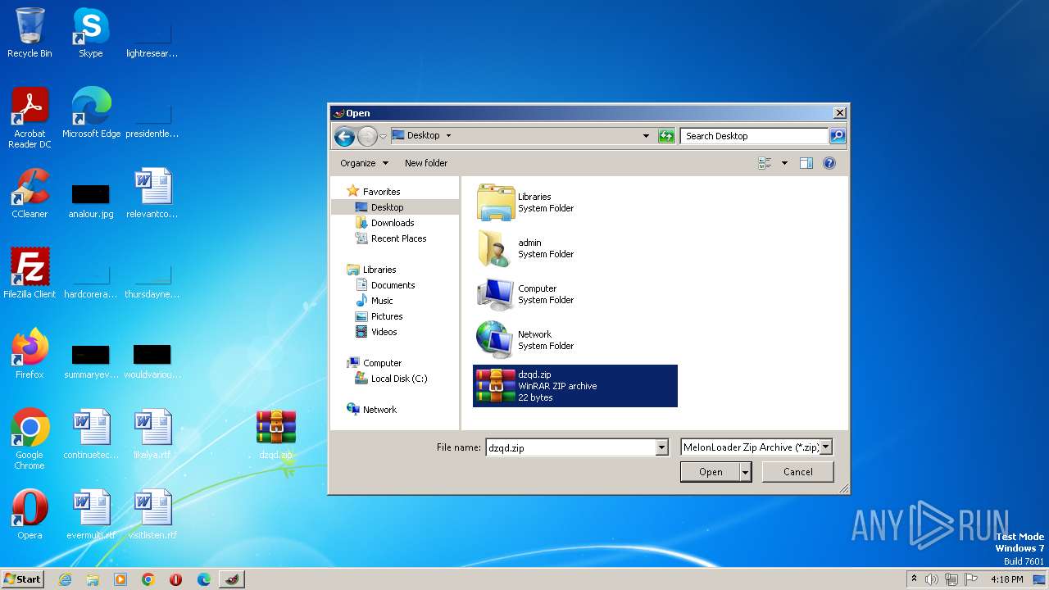Open MelonLoader app icon on taskbar

pyautogui.click(x=233, y=579)
